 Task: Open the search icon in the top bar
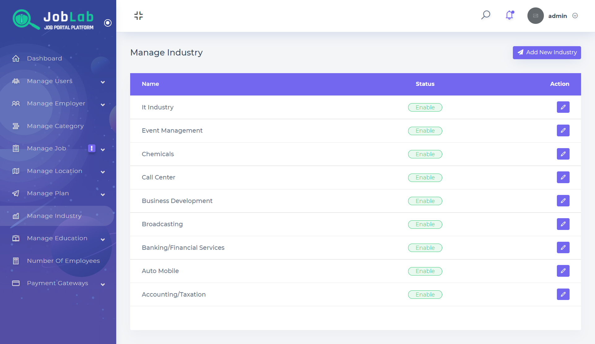coord(486,15)
